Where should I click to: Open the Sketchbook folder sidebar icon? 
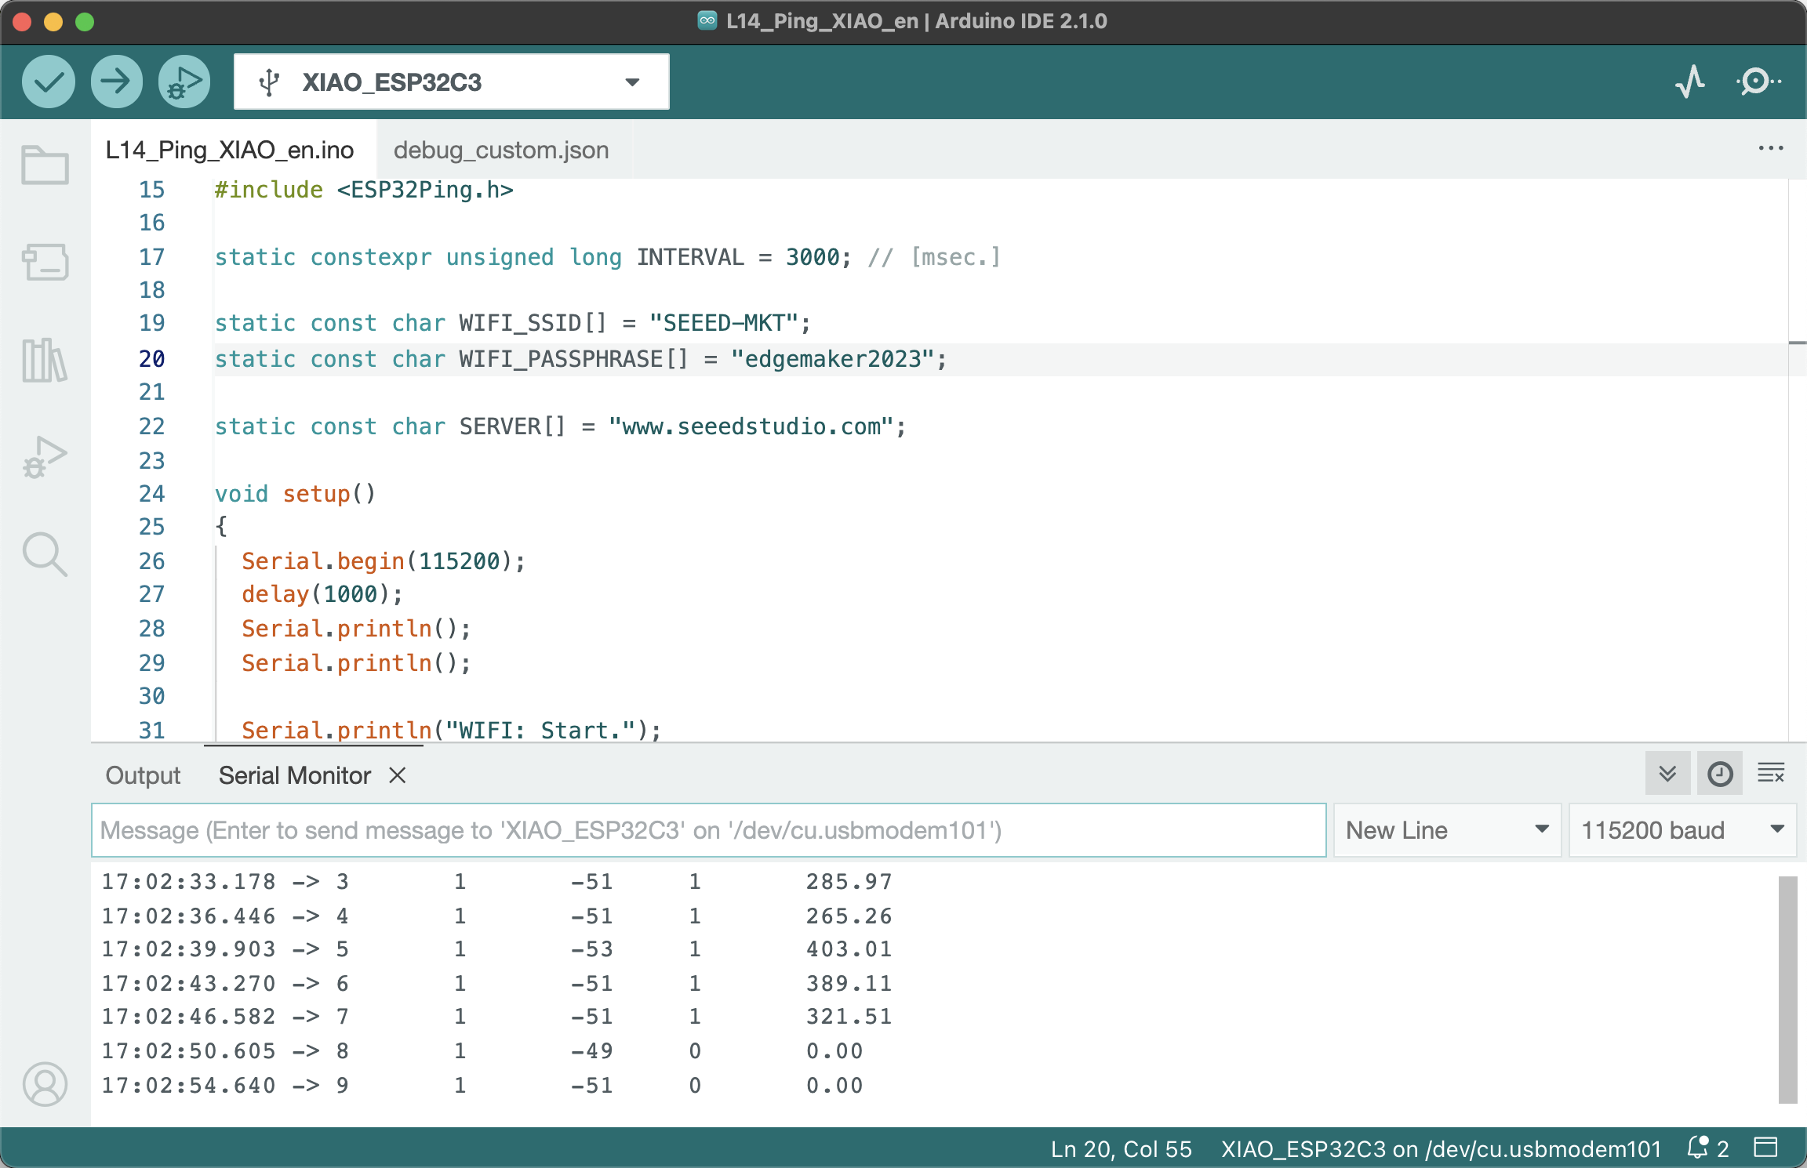(x=45, y=165)
